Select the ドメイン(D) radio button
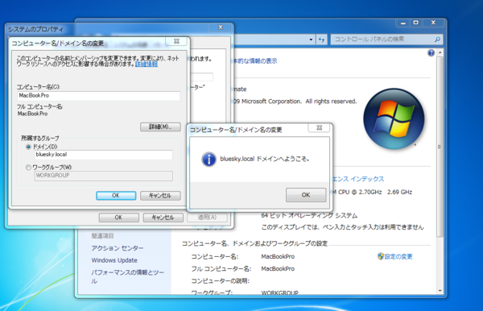Viewport: 483px width, 311px height. (x=28, y=147)
